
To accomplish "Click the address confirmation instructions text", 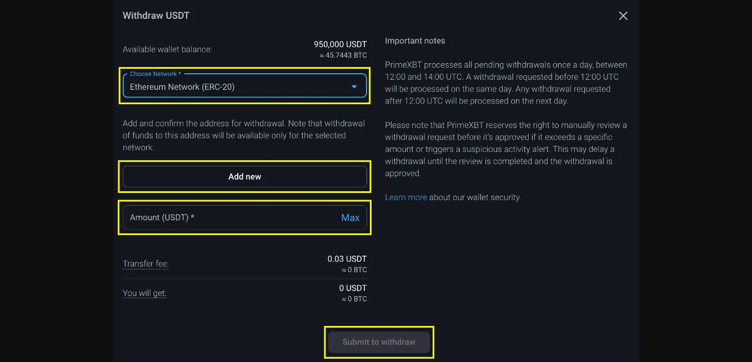I will tap(244, 135).
